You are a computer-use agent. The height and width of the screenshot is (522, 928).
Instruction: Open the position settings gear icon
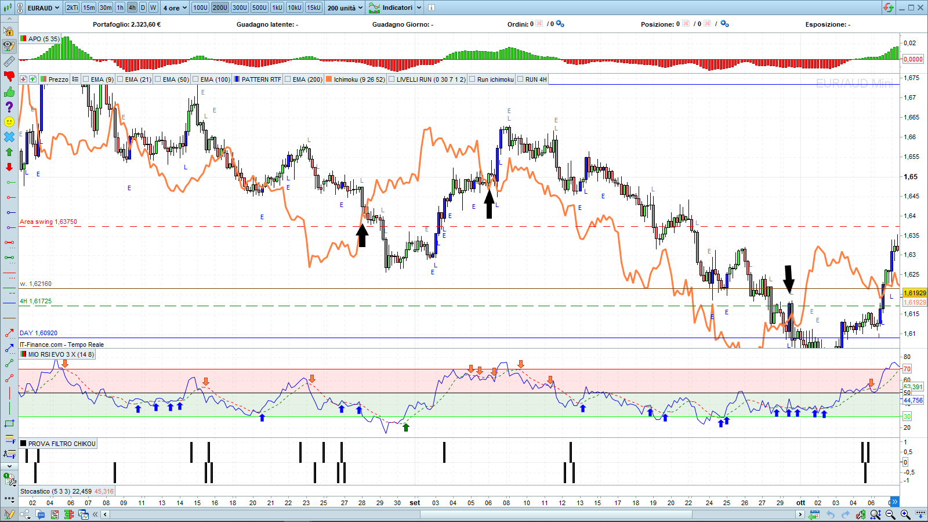(724, 24)
